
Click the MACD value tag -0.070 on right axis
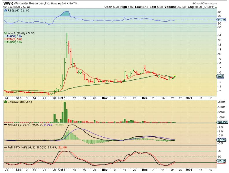click(221, 140)
